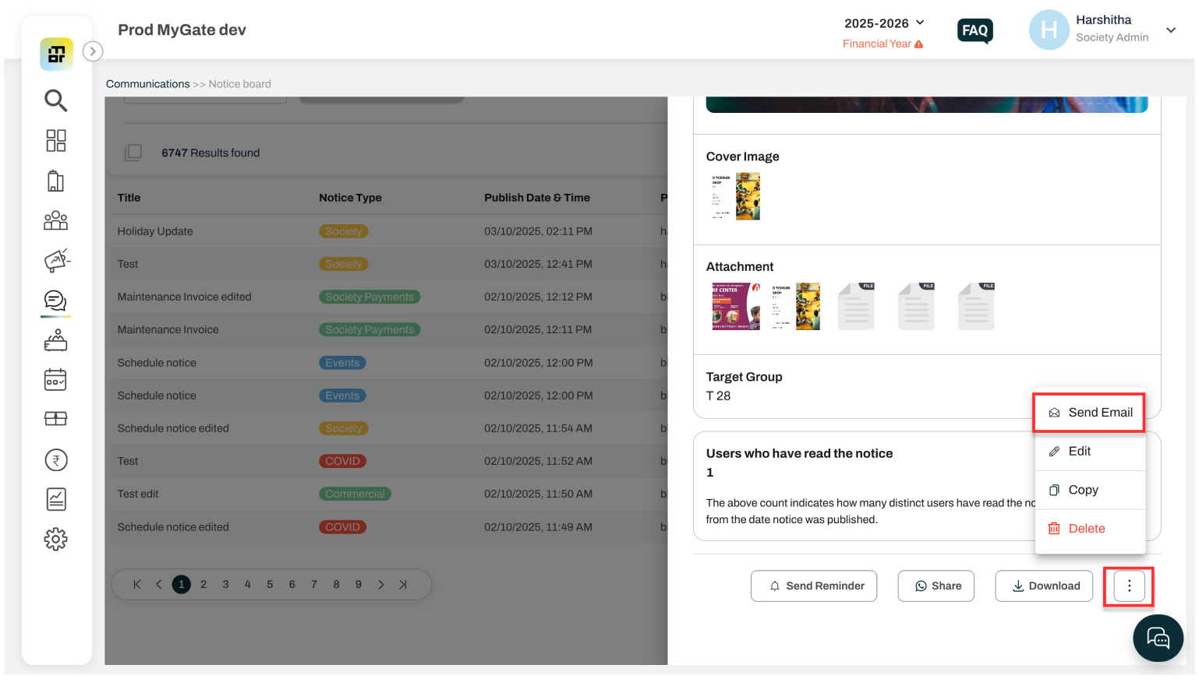
Task: Open the first attachment thumbnail
Action: 736,306
